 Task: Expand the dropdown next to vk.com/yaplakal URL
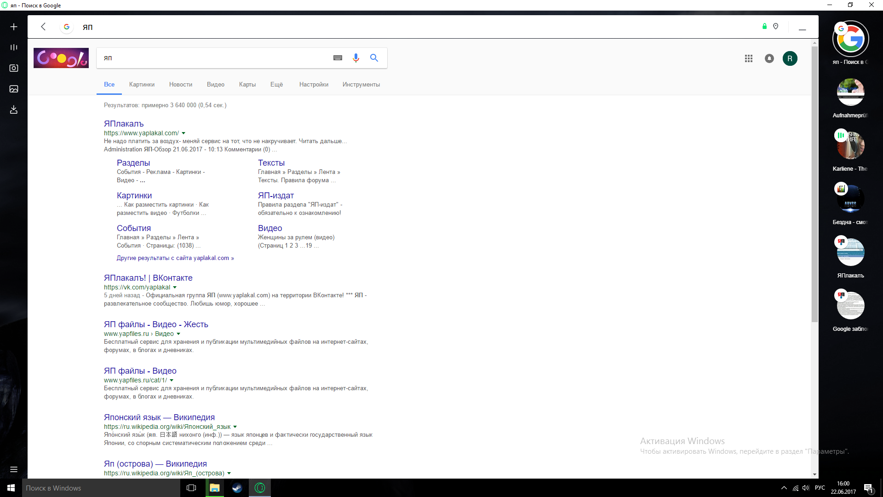[x=175, y=288]
